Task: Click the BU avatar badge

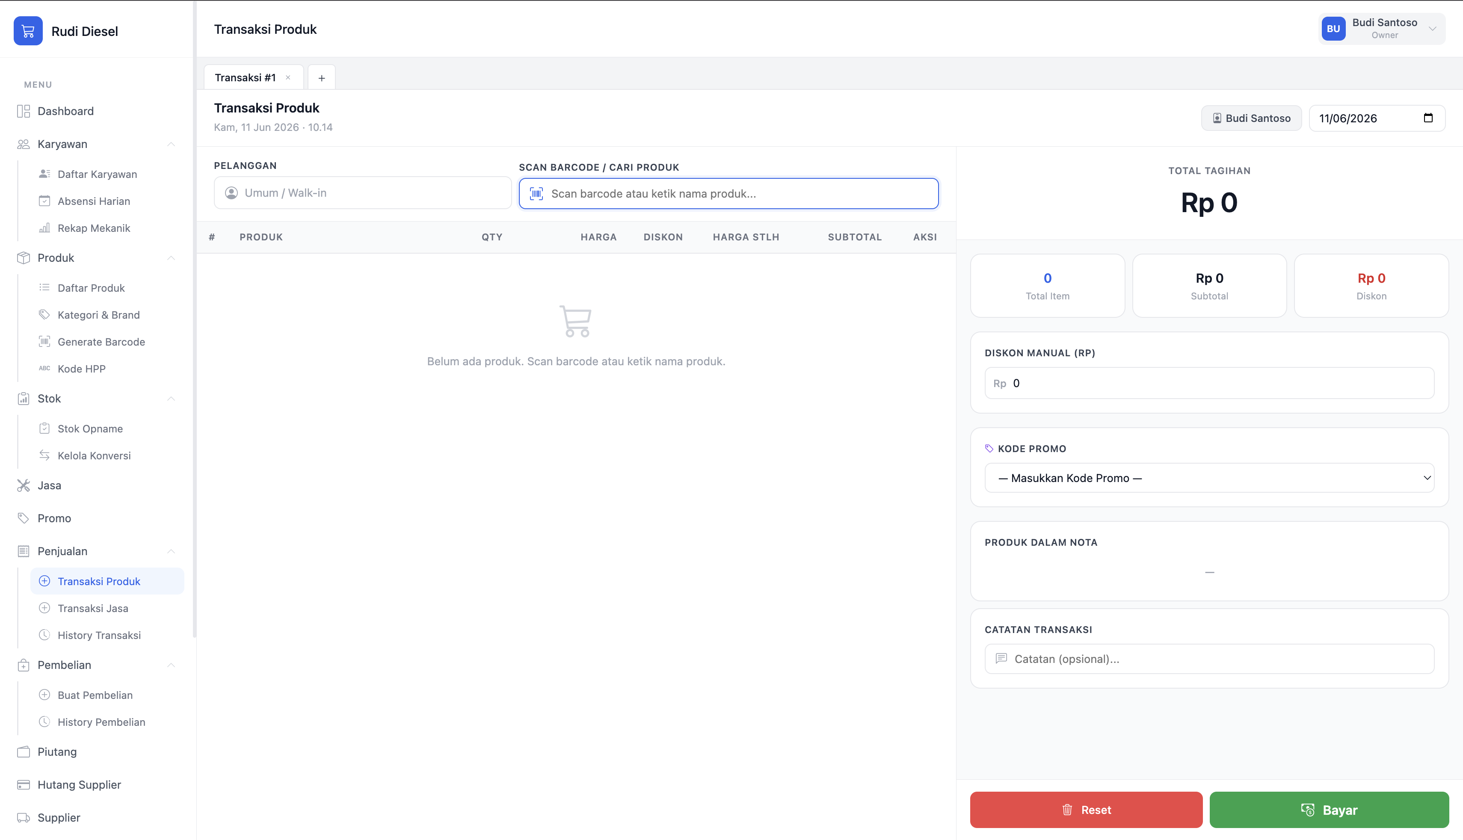Action: (x=1333, y=29)
